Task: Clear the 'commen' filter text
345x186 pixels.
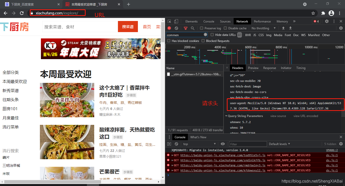Action: coord(205,35)
